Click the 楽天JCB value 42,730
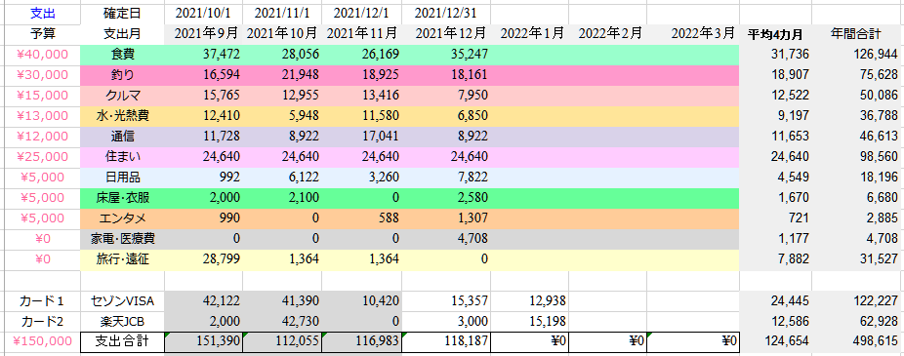904x356 pixels. pyautogui.click(x=282, y=321)
